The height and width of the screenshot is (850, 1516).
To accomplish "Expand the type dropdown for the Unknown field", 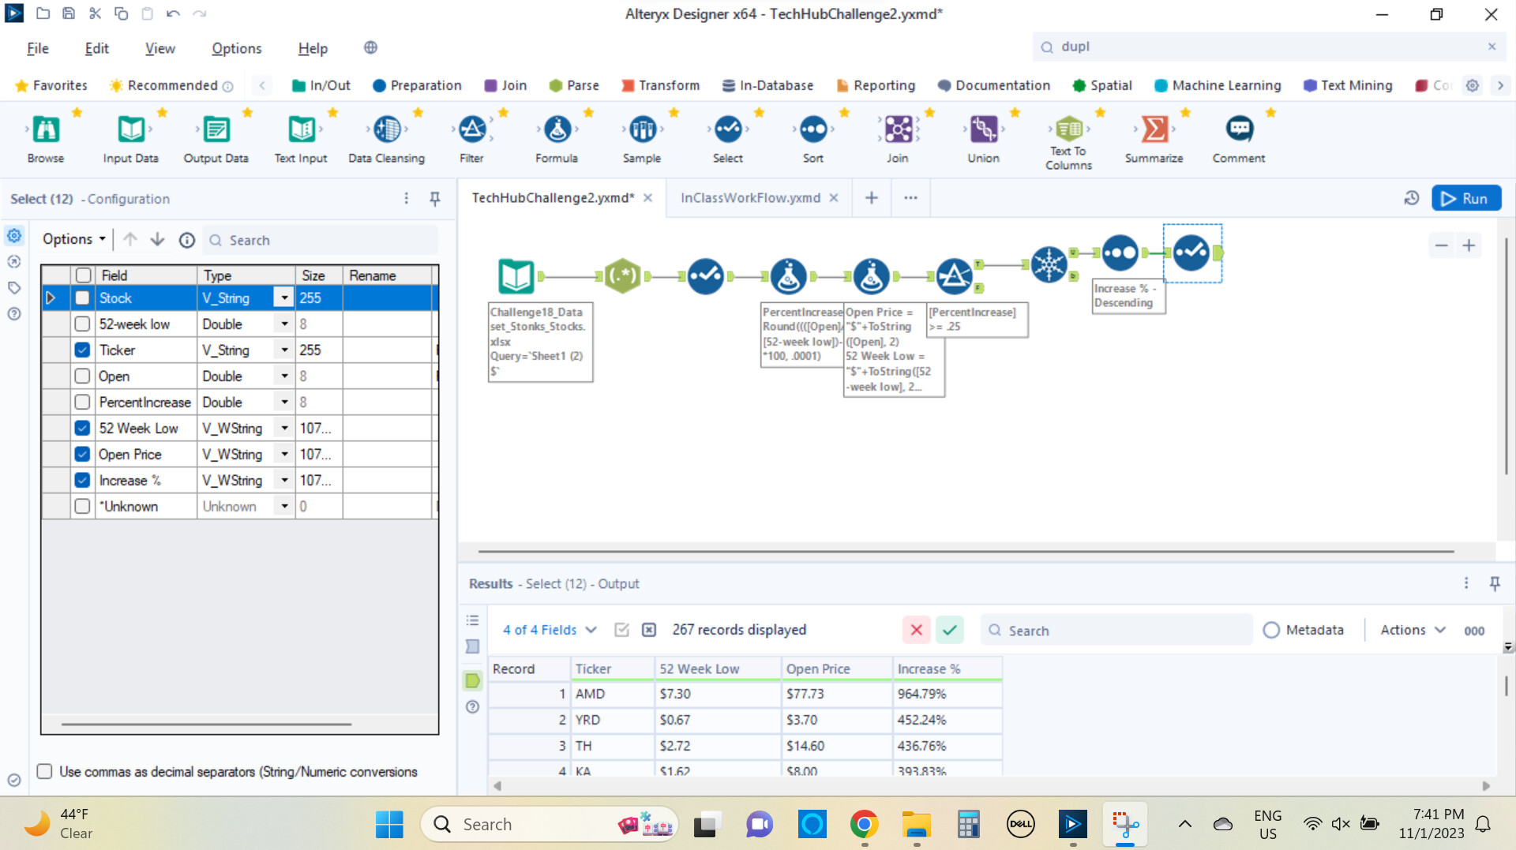I will (x=284, y=507).
